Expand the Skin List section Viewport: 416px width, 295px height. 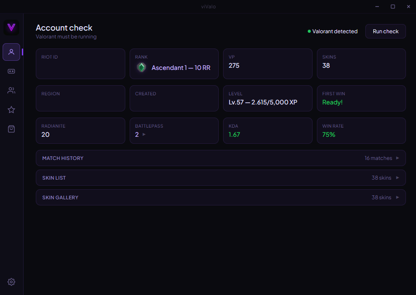coord(221,177)
